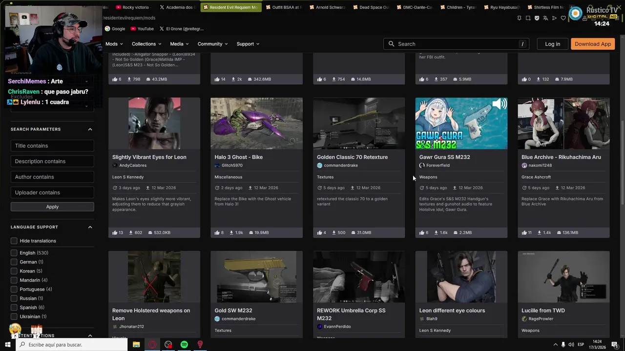Click the translate page icon
Viewport: 625px width, 351px height.
(545, 18)
